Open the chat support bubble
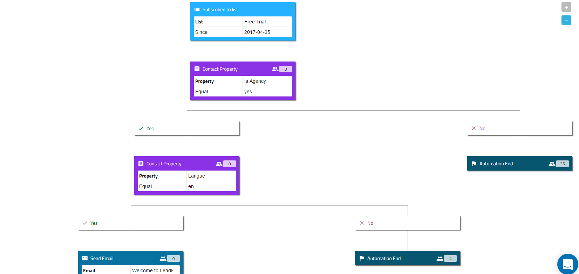579x274 pixels. 567,264
